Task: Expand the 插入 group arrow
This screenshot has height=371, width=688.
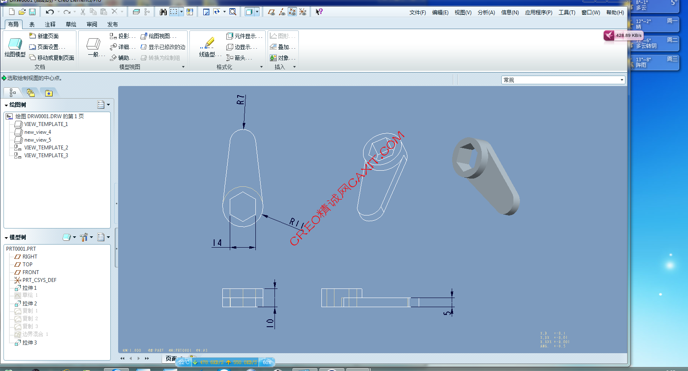Action: 294,67
